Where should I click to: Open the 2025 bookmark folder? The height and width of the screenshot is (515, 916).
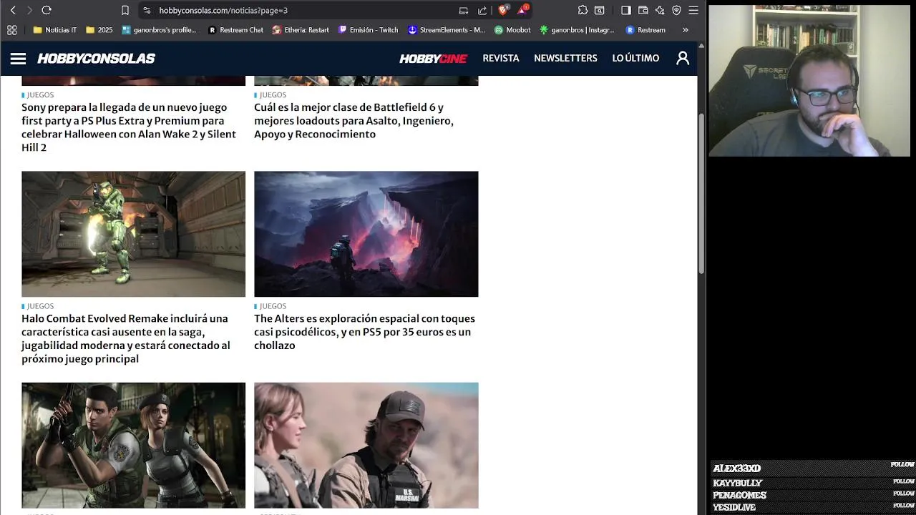click(99, 30)
